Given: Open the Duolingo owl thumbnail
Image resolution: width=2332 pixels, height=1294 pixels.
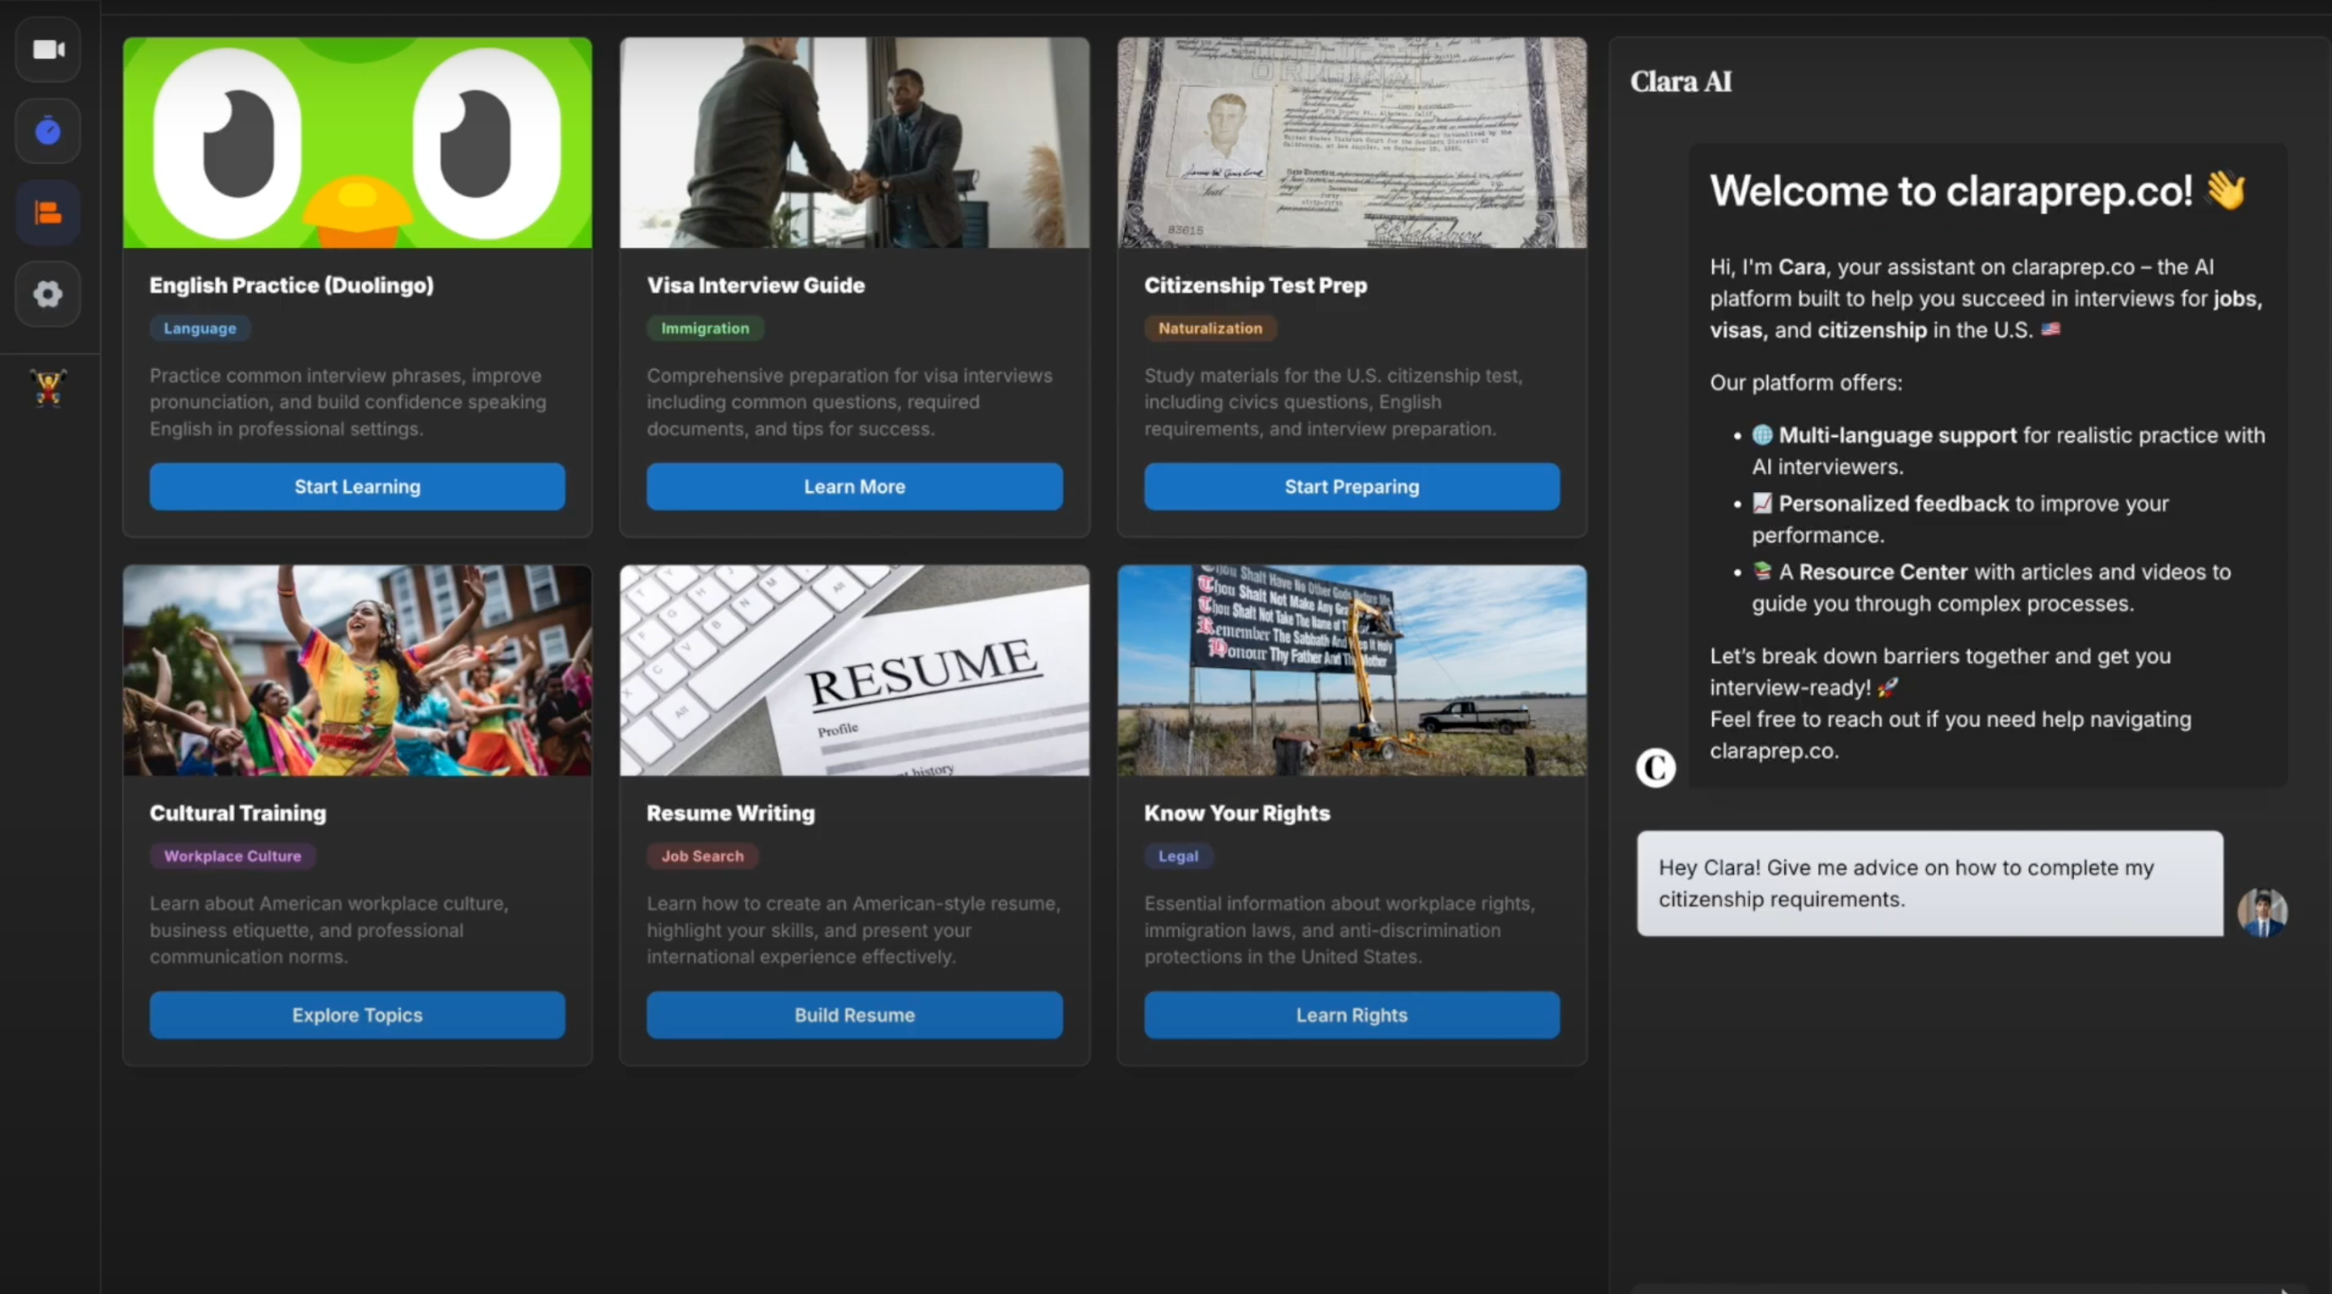Looking at the screenshot, I should click(x=357, y=143).
